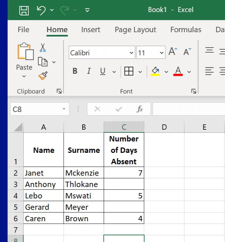Undo the last action
The width and height of the screenshot is (225, 242).
coord(41,10)
